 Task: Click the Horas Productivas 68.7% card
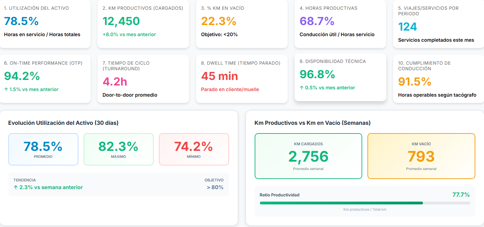pyautogui.click(x=340, y=24)
